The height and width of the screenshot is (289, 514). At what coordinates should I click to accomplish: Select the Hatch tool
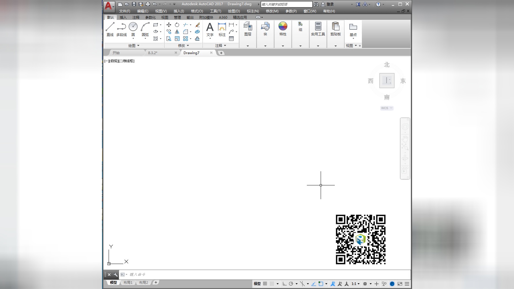click(156, 39)
